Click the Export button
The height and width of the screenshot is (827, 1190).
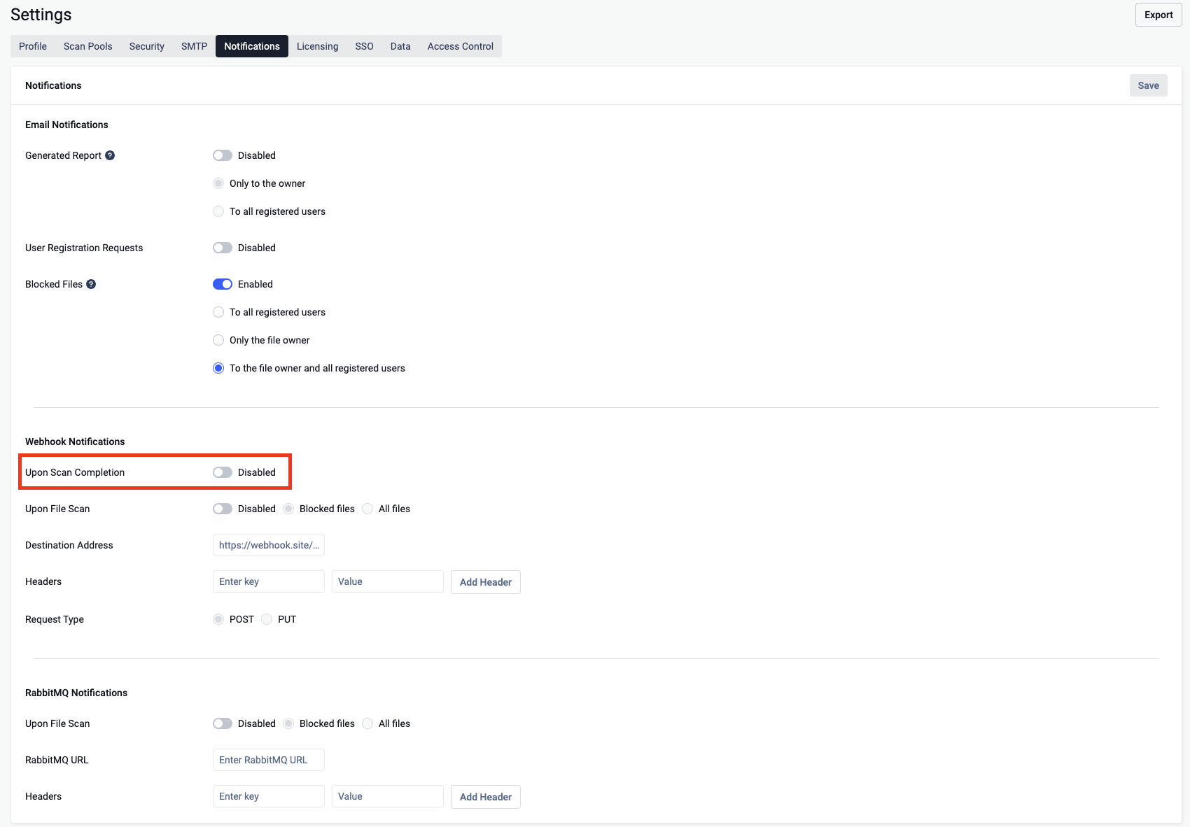tap(1158, 15)
